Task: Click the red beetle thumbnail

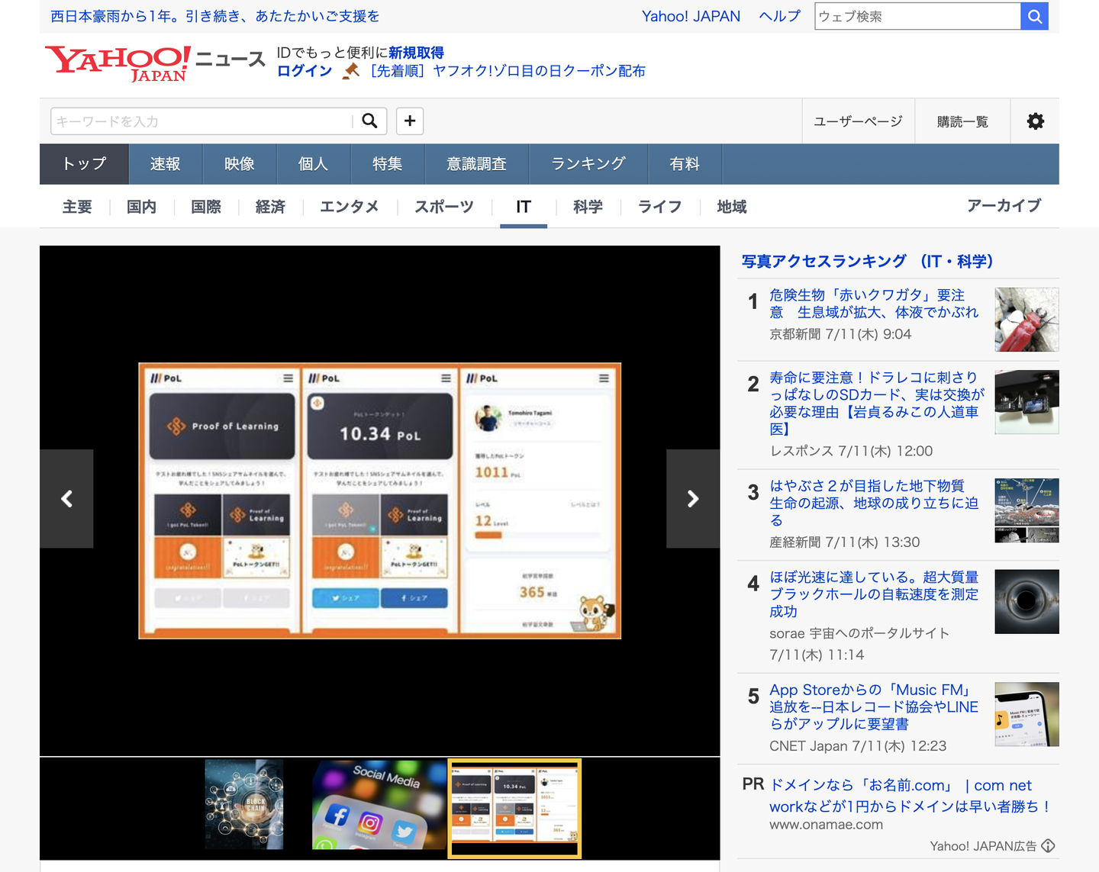Action: point(1026,320)
